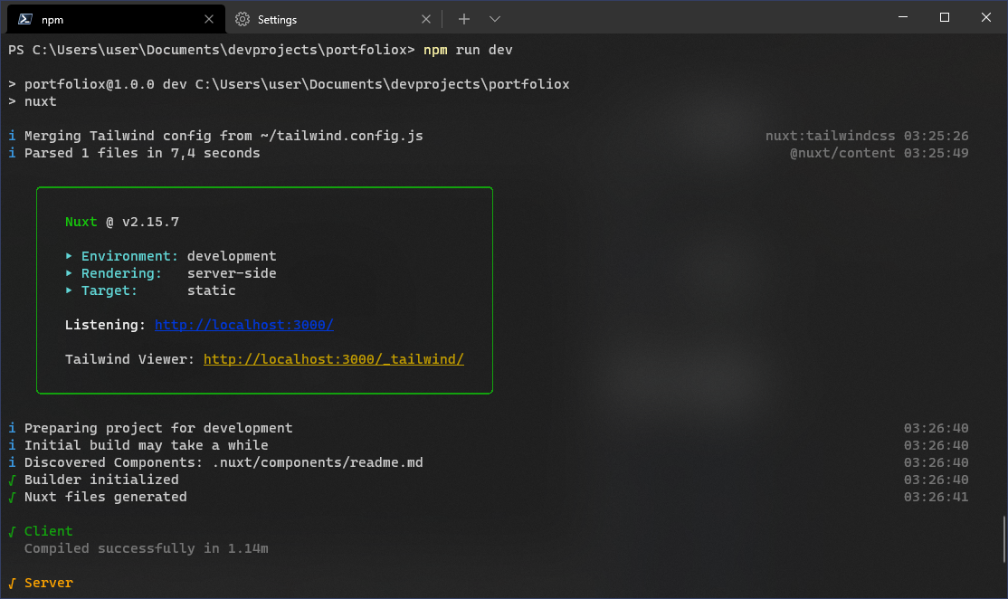Click the green checkmark beside Client
The image size is (1008, 599).
pos(13,530)
